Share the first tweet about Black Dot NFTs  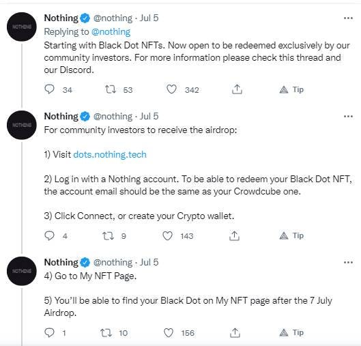[x=237, y=89]
